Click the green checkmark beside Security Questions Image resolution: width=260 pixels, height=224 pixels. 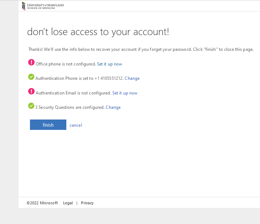(x=31, y=106)
